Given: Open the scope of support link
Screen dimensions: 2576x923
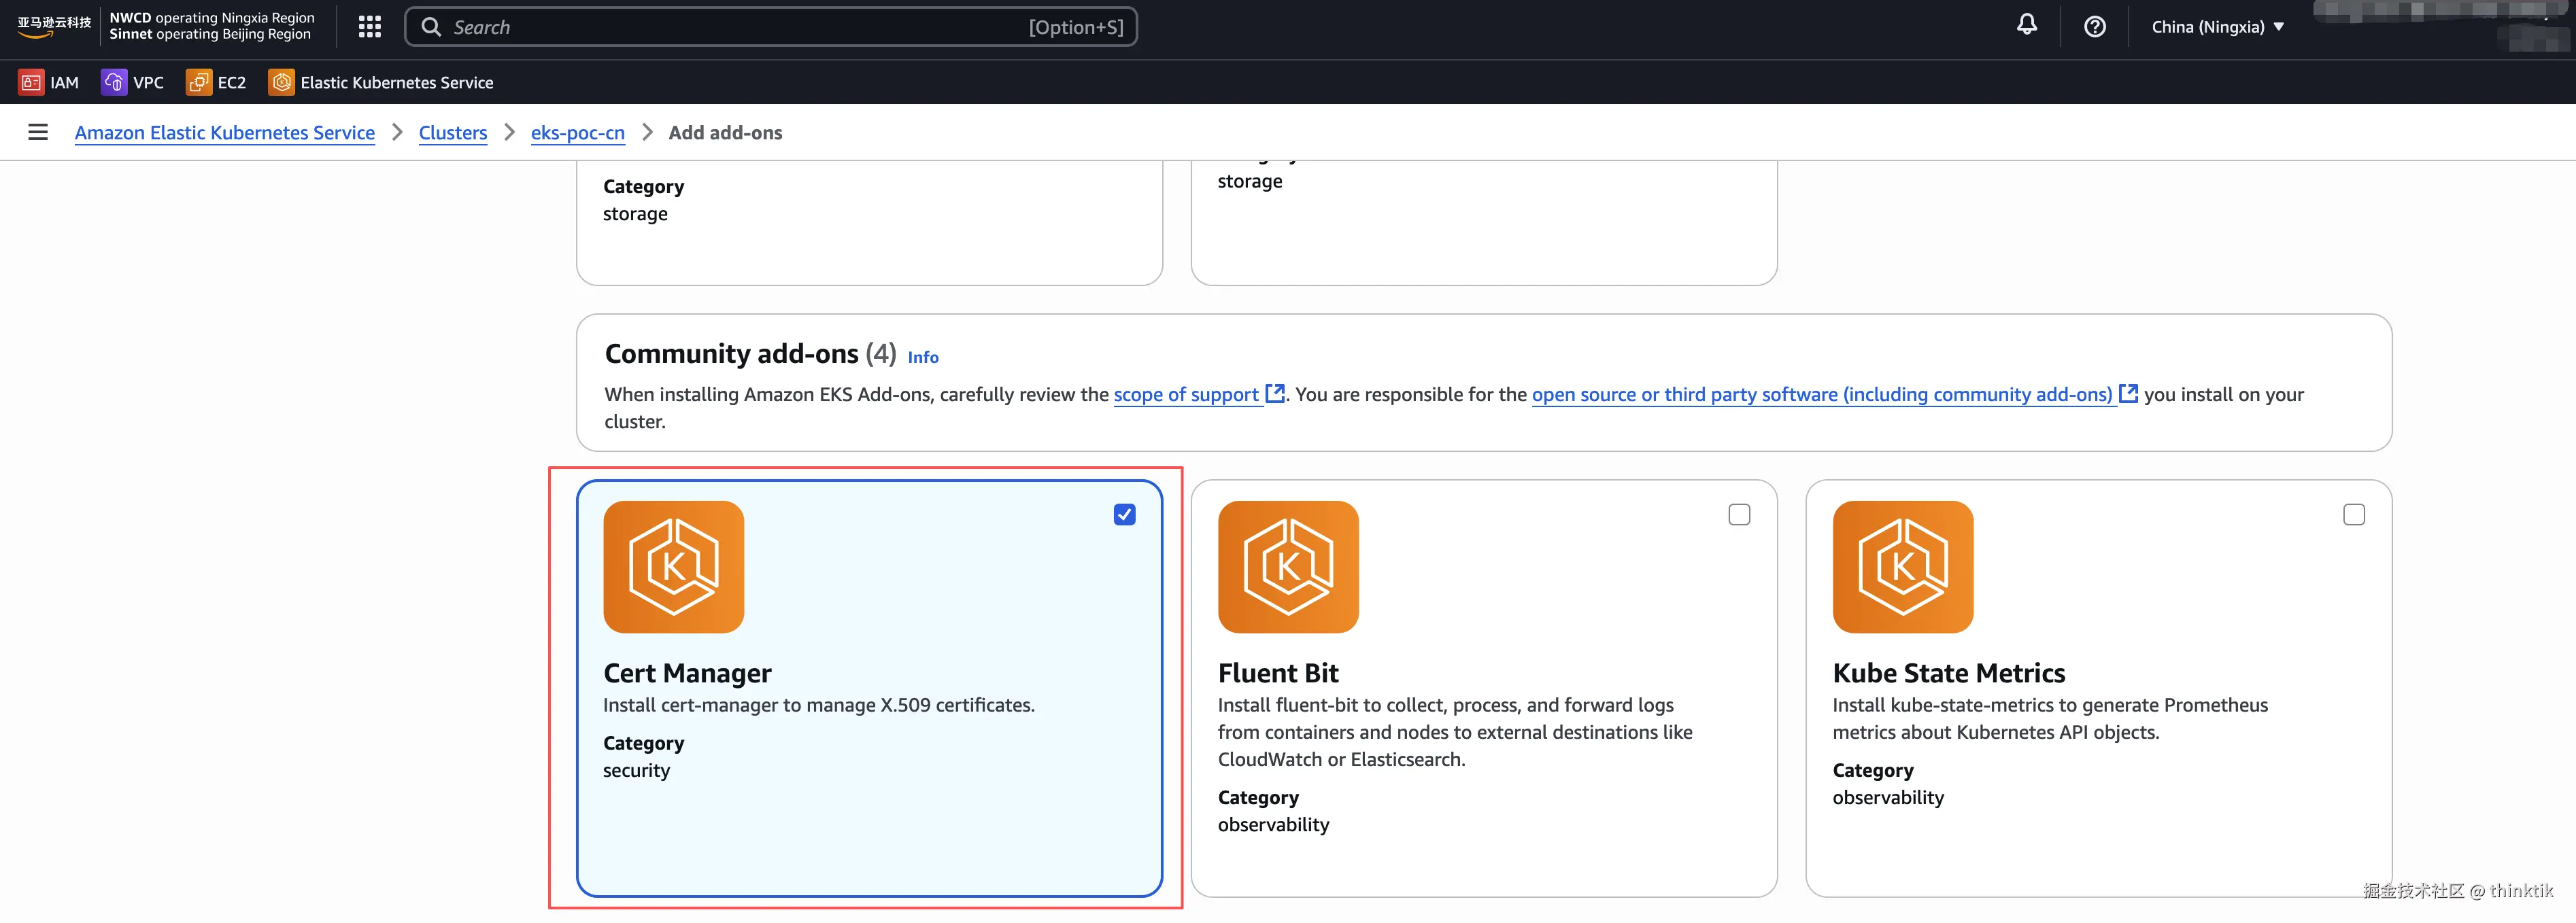Looking at the screenshot, I should (1186, 395).
